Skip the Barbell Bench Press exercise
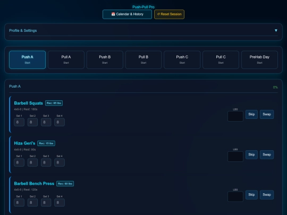The image size is (287, 215). (x=251, y=195)
